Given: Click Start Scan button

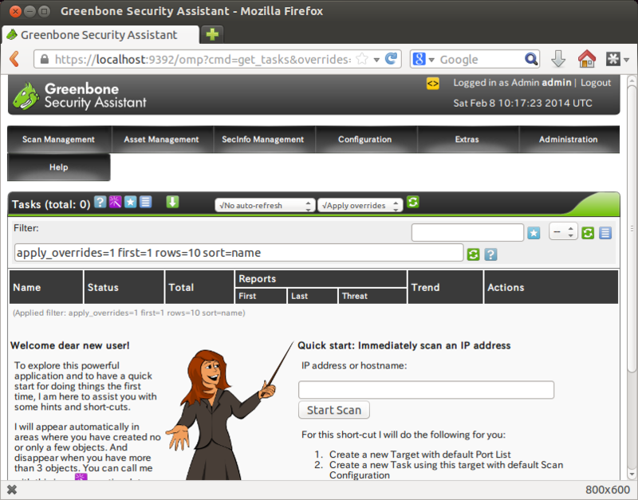Looking at the screenshot, I should [x=334, y=410].
